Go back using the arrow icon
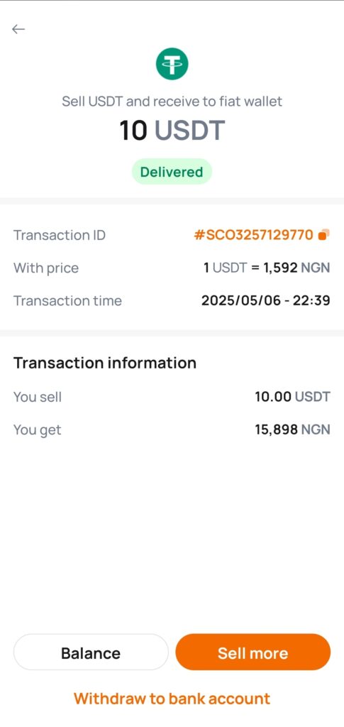This screenshot has width=344, height=727. point(18,29)
